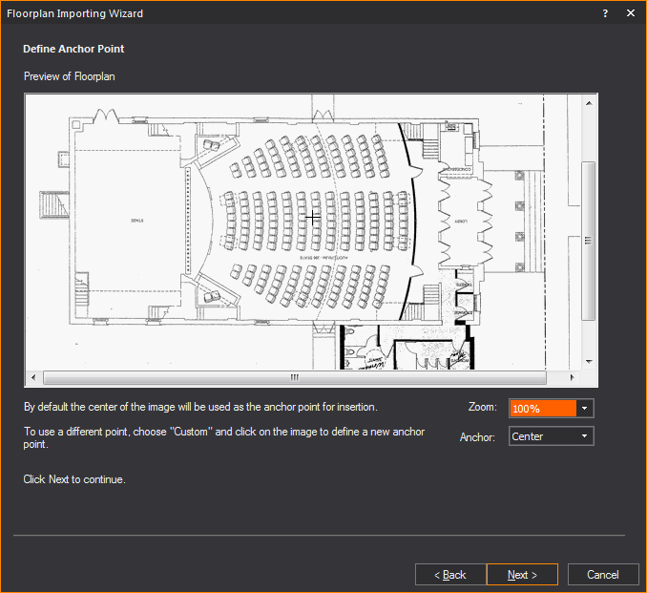Open the wizard Help question mark
Viewport: 647px width, 593px height.
click(606, 13)
